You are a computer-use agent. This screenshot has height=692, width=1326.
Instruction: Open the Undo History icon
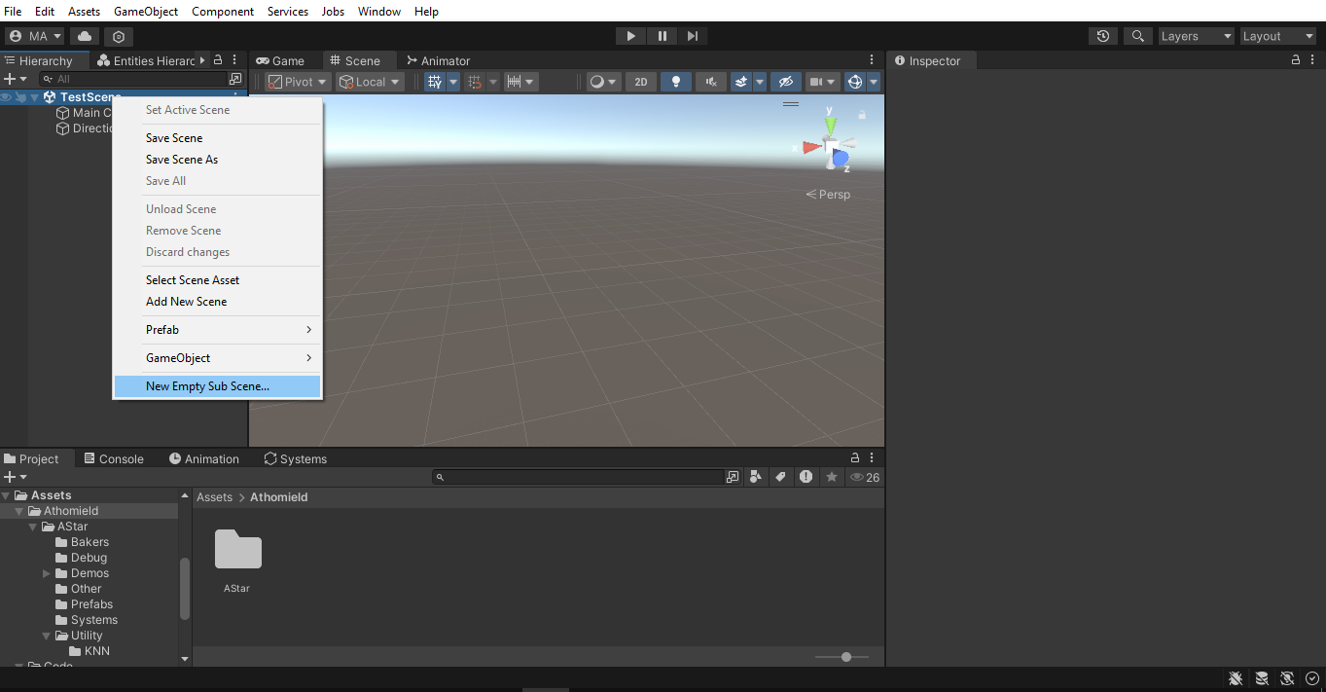(x=1102, y=36)
